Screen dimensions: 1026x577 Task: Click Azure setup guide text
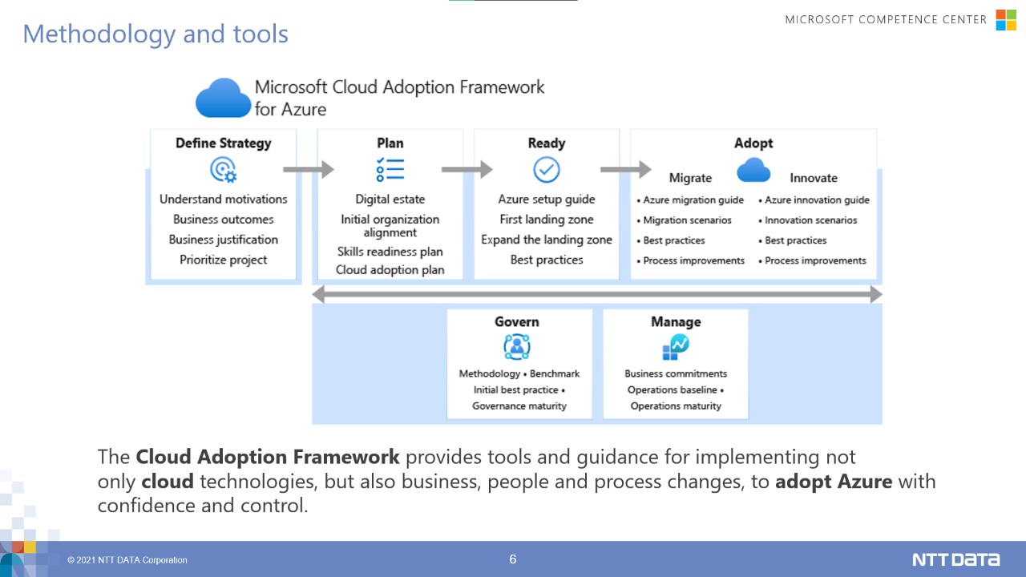tap(547, 200)
